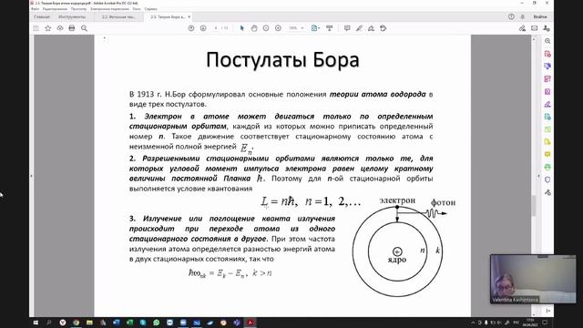
Task: Open WhatsApp from the taskbar
Action: 156,323
